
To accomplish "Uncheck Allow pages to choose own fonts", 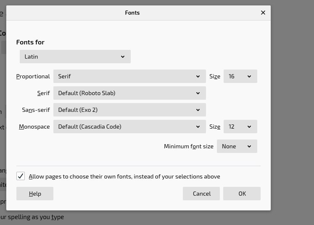I will (x=21, y=176).
